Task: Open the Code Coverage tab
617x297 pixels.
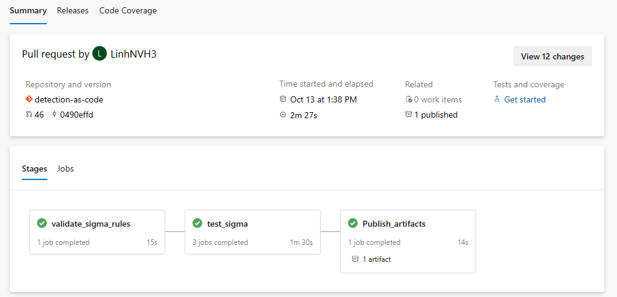Action: coord(128,11)
